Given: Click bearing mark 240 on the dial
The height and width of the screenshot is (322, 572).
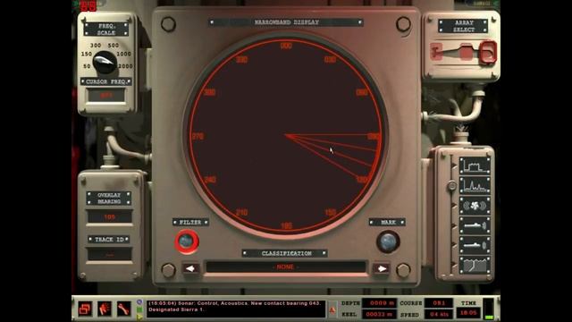Looking at the screenshot, I should 210,180.
